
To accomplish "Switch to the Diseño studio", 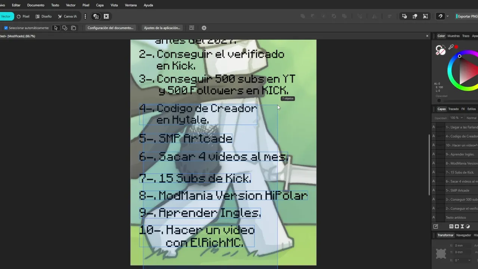I will 44,16.
